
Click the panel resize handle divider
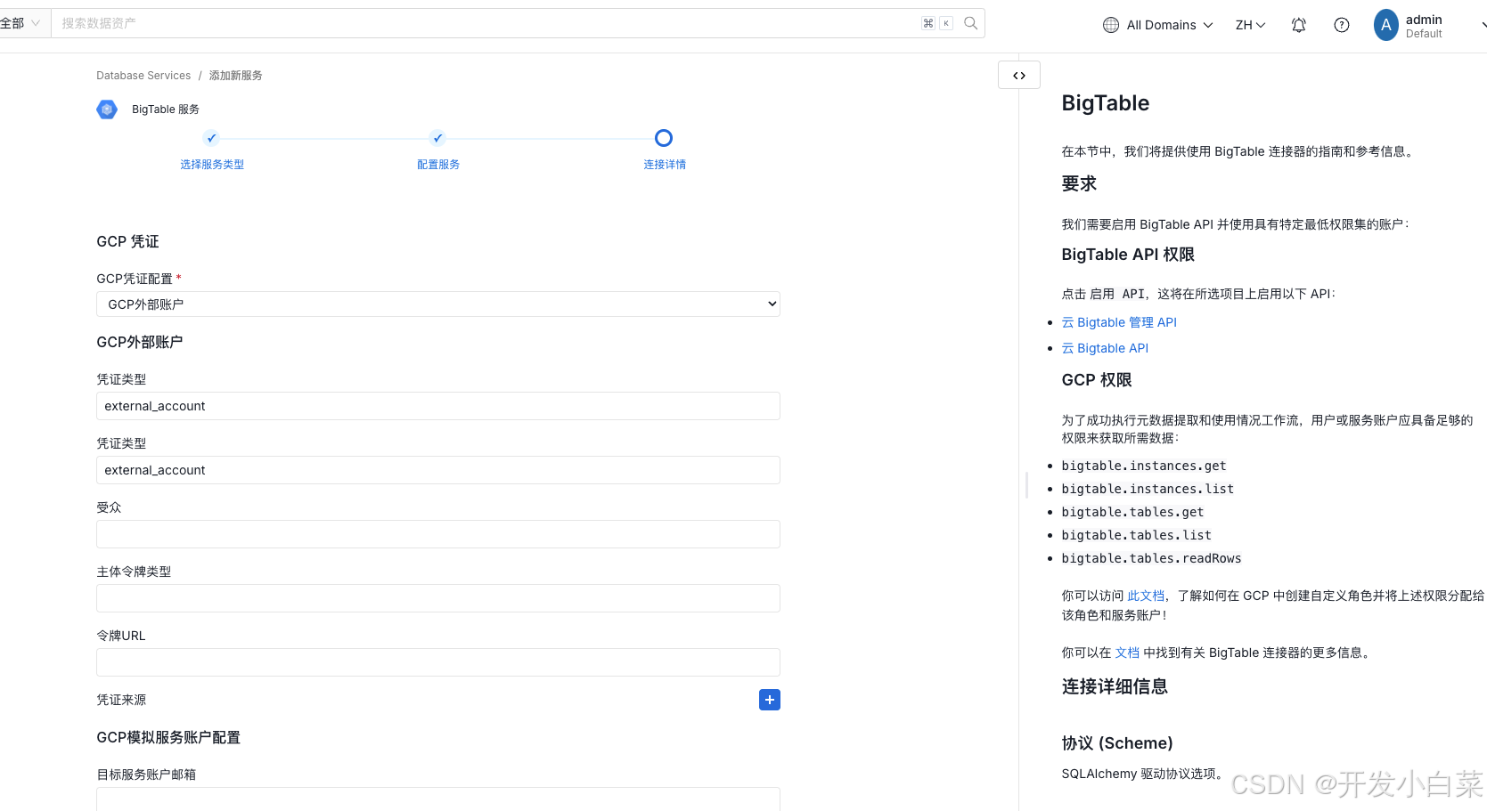coord(1026,485)
